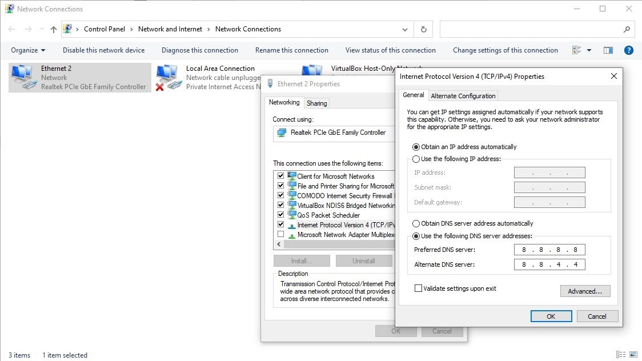Uncheck Internet Protocol Version 4 item
The height and width of the screenshot is (361, 642).
click(280, 224)
